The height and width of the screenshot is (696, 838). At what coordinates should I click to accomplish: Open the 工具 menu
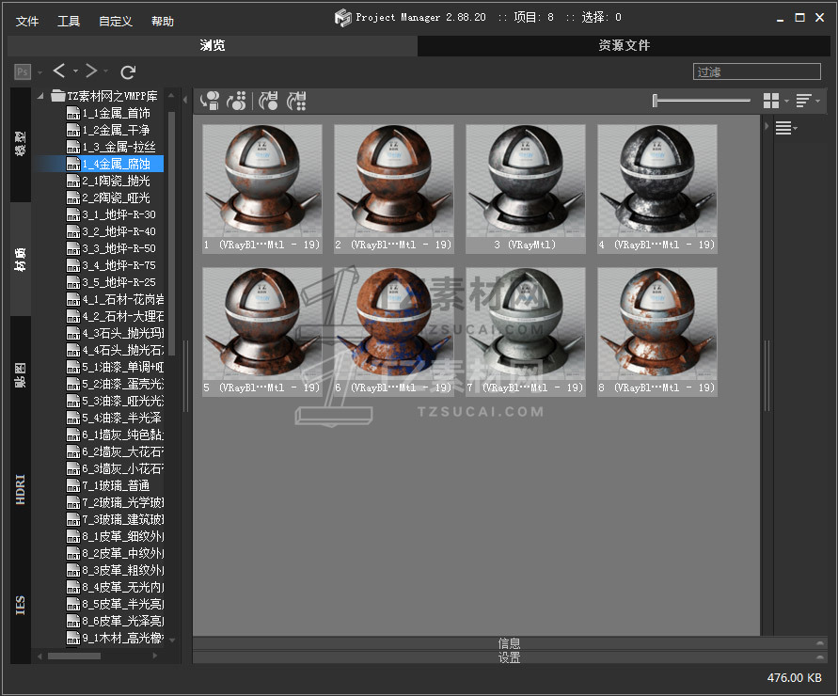[x=69, y=21]
